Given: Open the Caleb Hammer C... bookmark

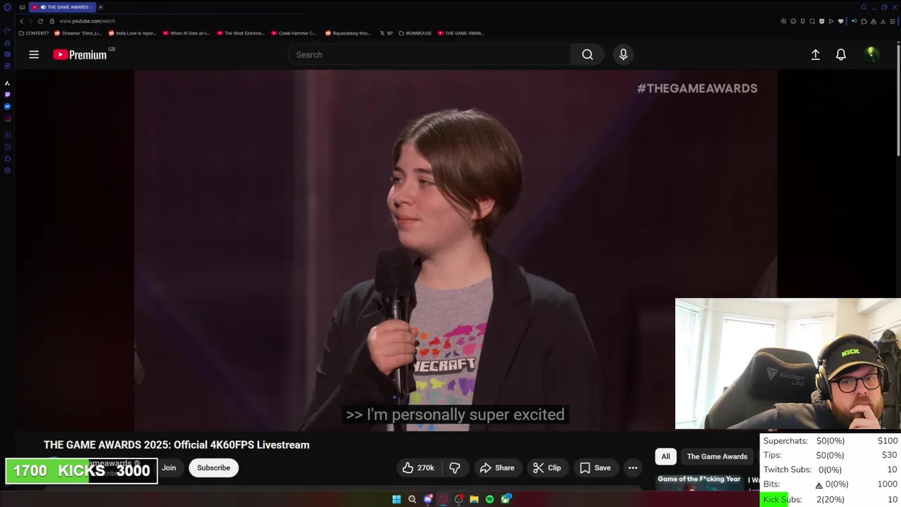Looking at the screenshot, I should [294, 33].
